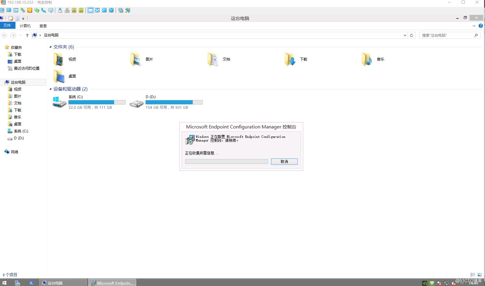Image resolution: width=485 pixels, height=286 pixels.
Task: Click the address bar showing 这台电脑
Action: tap(219, 35)
